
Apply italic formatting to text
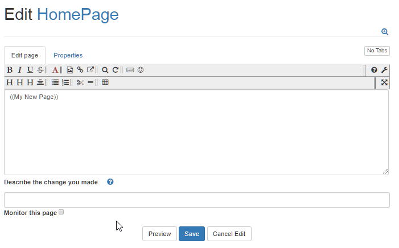point(19,70)
